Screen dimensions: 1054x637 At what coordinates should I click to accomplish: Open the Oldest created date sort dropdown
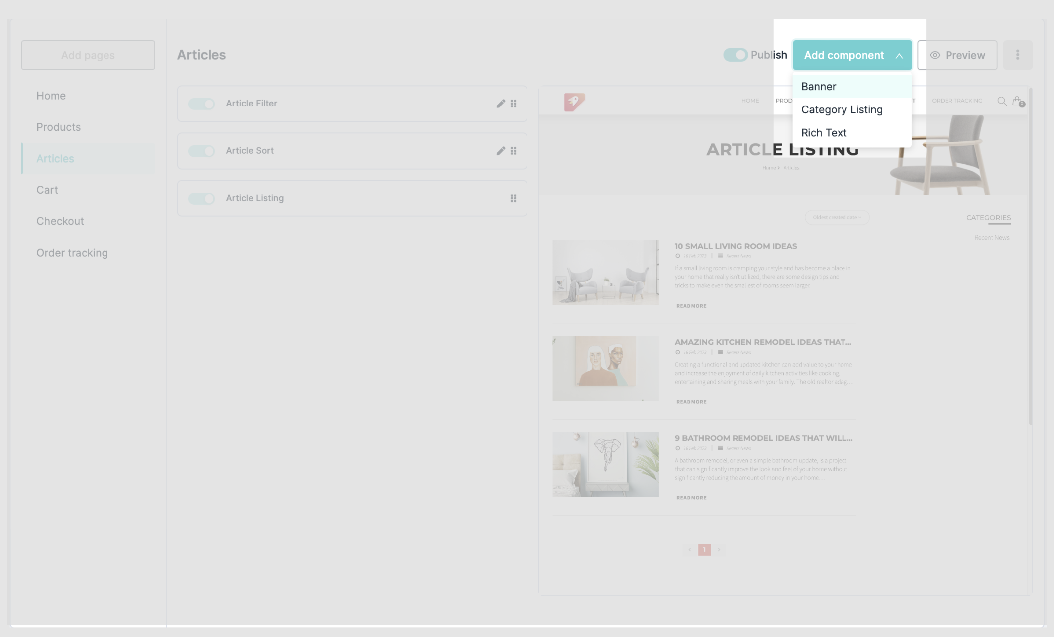[837, 217]
